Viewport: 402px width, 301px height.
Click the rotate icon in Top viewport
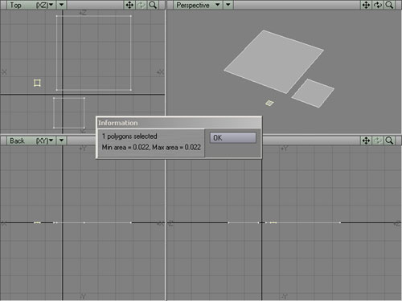tap(142, 5)
